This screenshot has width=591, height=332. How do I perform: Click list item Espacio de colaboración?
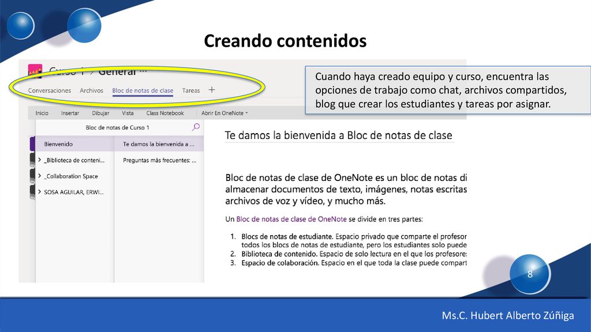coord(280,263)
